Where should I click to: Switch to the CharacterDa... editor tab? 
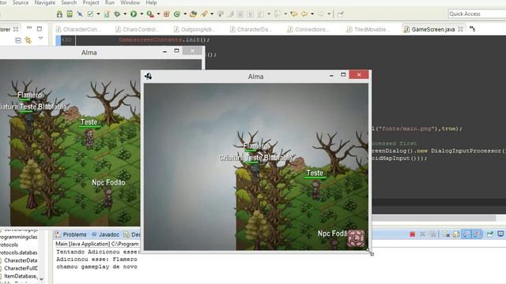[x=251, y=29]
